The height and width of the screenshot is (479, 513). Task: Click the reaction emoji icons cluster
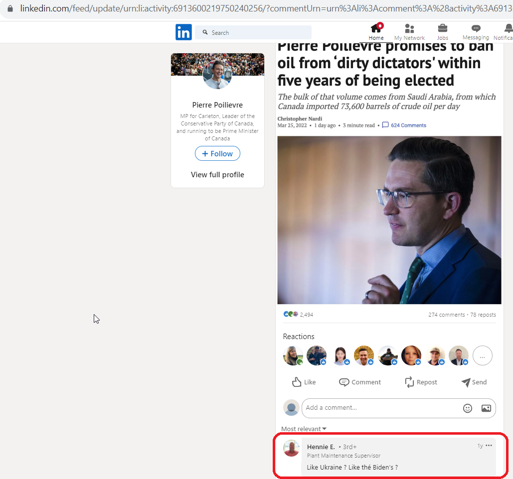[291, 314]
